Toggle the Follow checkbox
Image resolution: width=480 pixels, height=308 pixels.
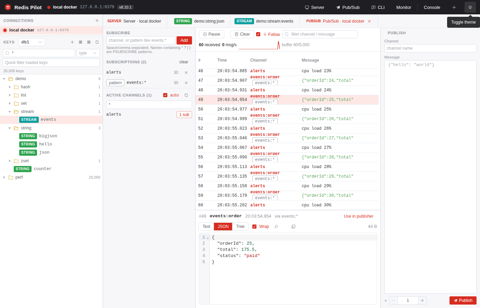pos(258,34)
